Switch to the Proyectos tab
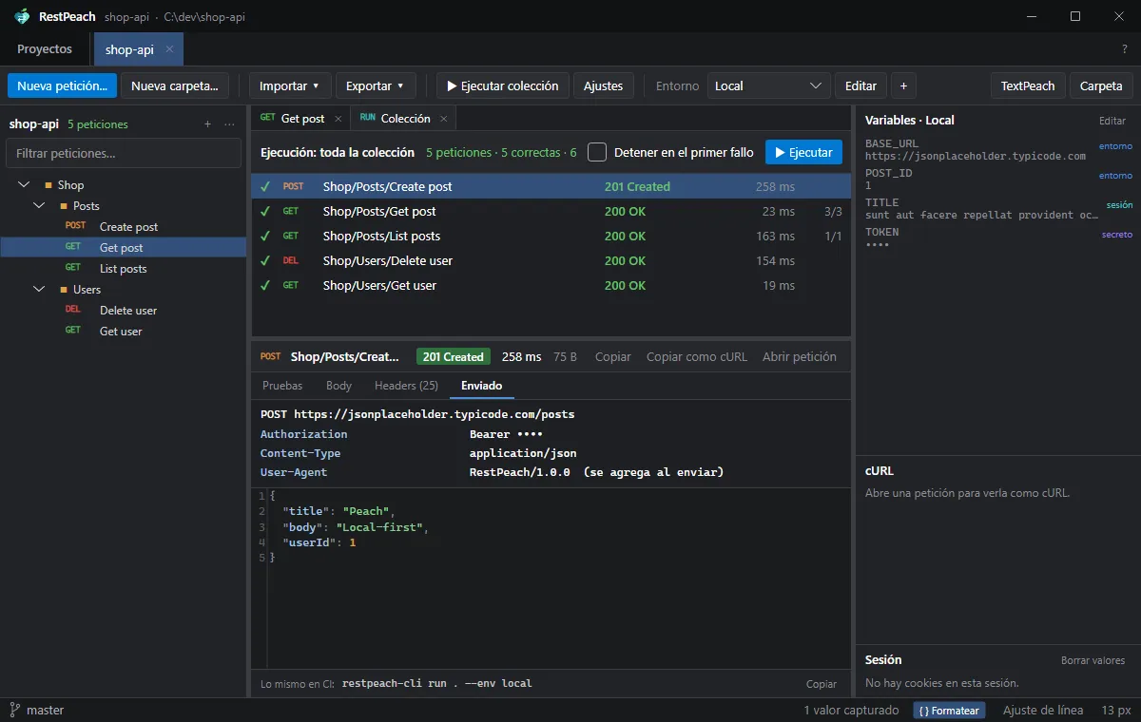Screen dimensions: 1141x722 pyautogui.click(x=45, y=49)
